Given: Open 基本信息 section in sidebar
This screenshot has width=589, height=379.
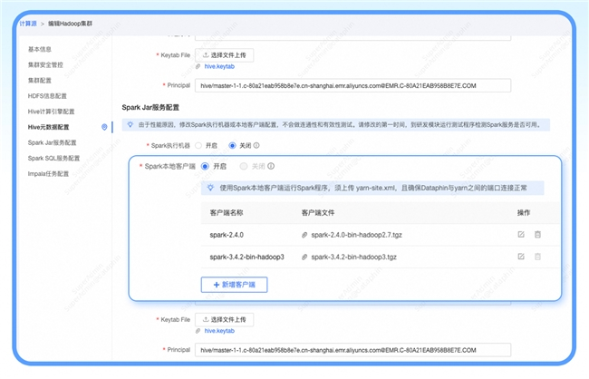Looking at the screenshot, I should pos(41,49).
